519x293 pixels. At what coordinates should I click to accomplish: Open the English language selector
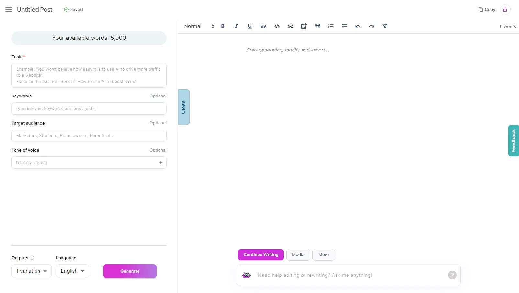tap(72, 271)
